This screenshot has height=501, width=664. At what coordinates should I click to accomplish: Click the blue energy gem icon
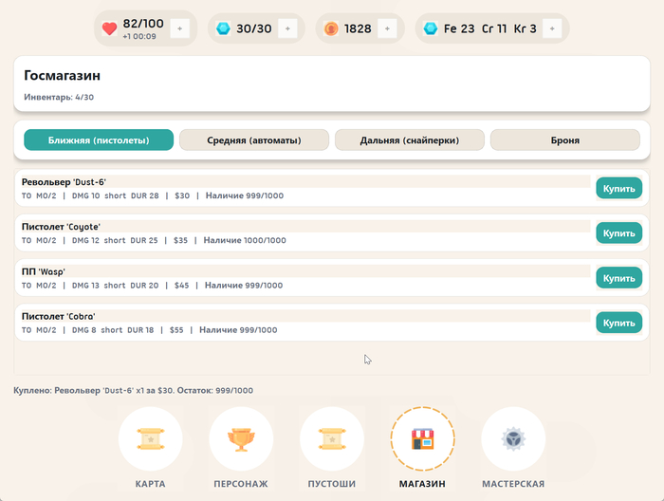point(223,28)
